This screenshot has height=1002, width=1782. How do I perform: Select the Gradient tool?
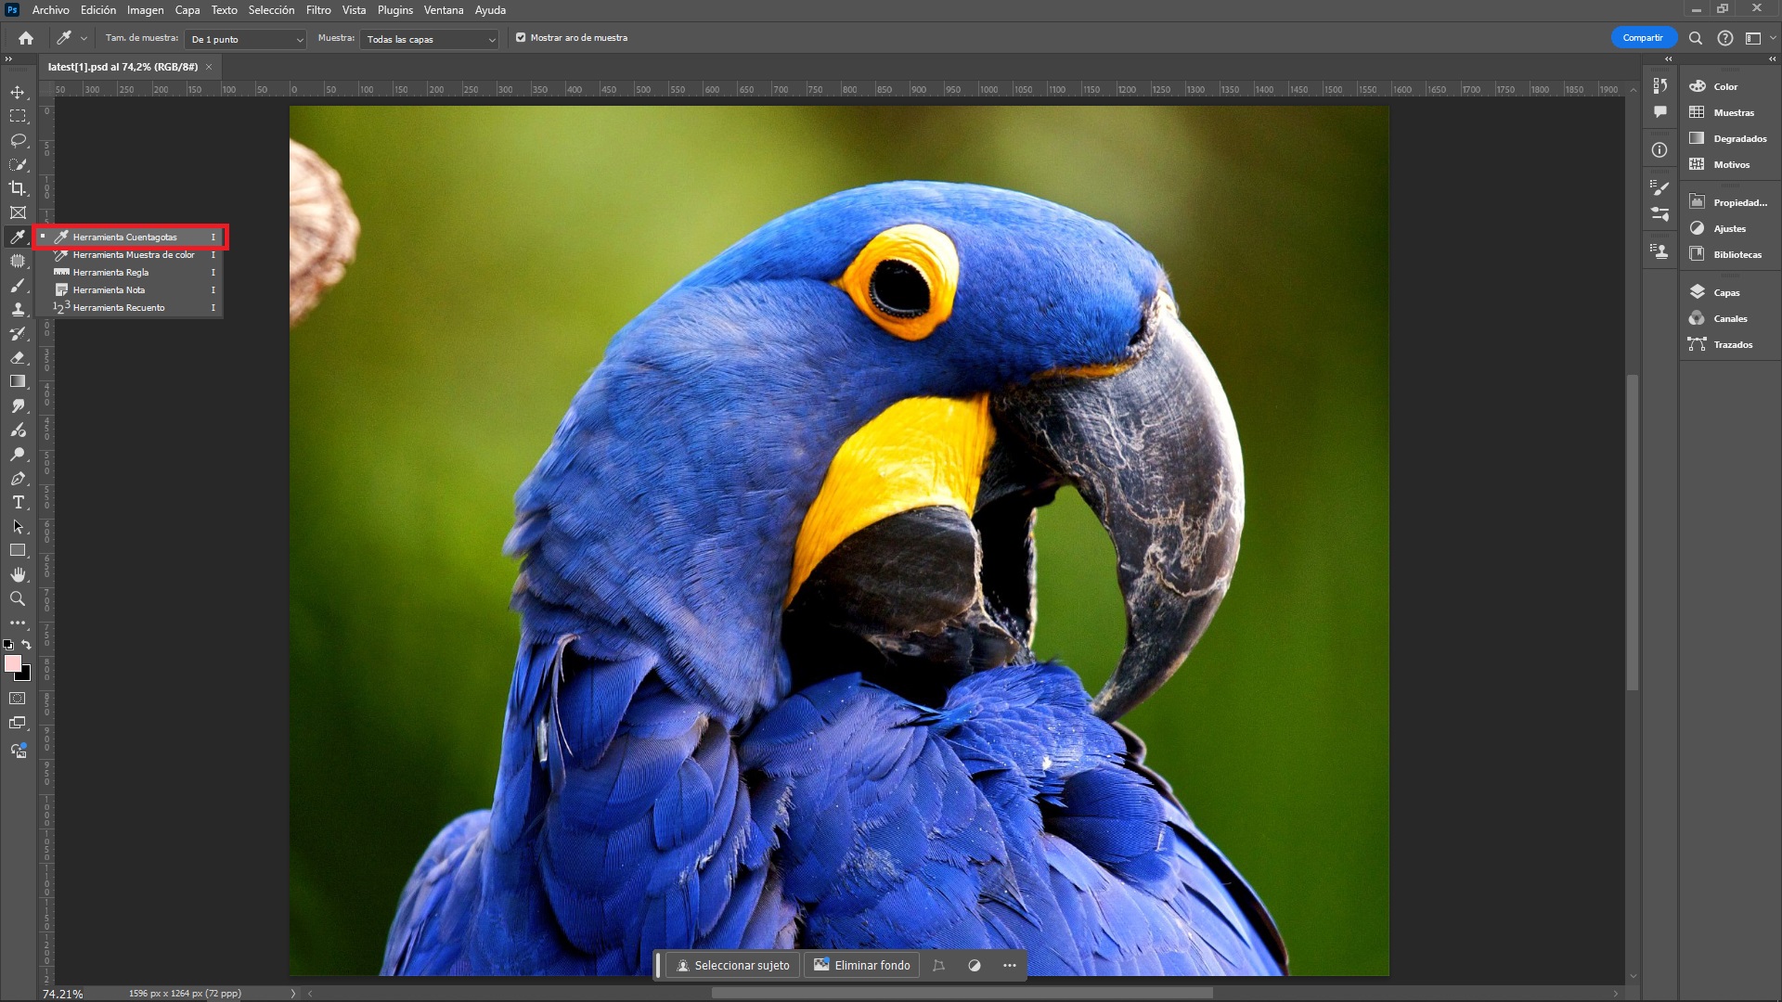pos(18,381)
